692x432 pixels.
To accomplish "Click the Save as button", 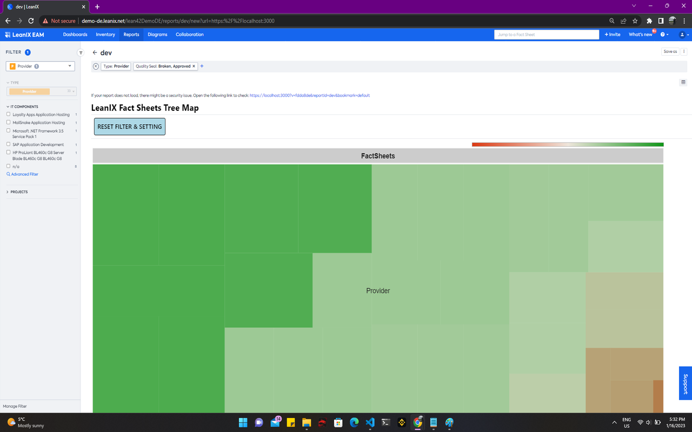I will click(670, 52).
